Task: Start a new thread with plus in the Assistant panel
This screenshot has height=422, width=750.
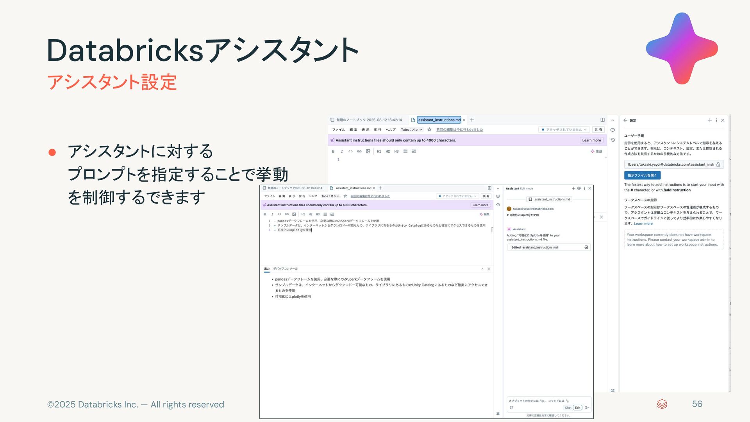Action: (x=573, y=188)
